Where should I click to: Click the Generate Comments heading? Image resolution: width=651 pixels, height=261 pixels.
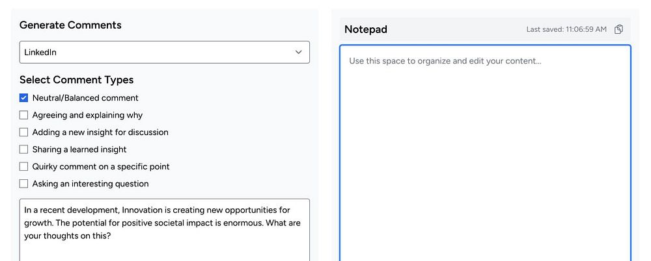click(70, 25)
